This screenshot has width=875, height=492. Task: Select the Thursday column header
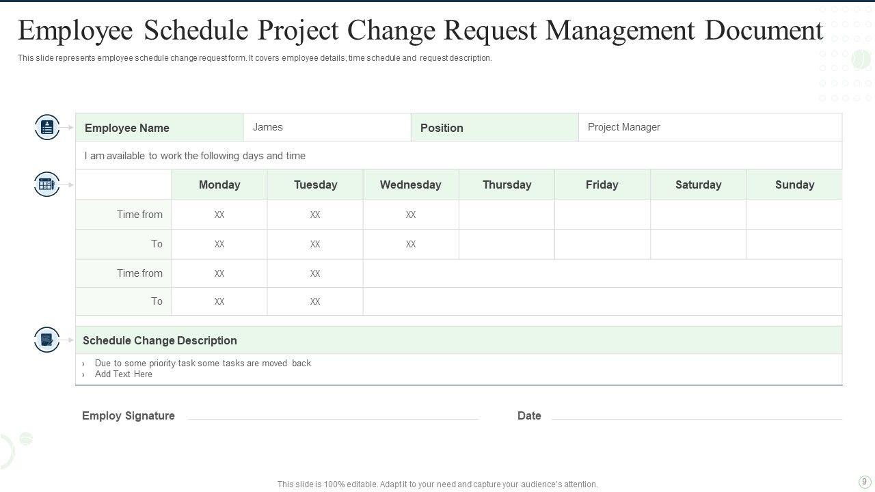coord(507,184)
